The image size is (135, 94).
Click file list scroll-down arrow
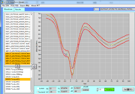31,64
